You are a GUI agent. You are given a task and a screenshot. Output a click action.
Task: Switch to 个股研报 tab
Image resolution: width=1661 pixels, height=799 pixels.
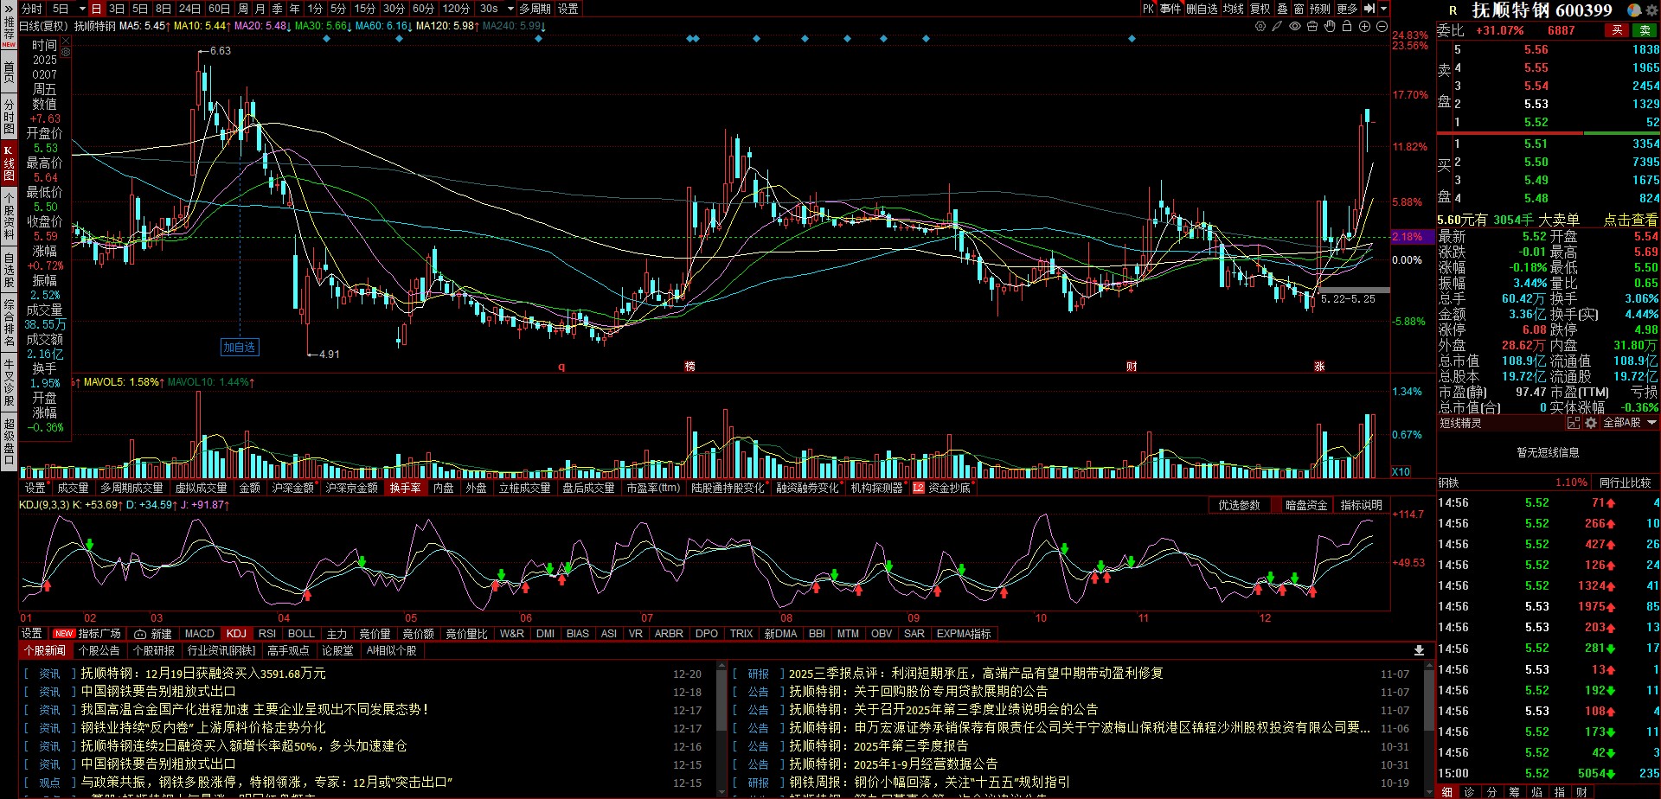point(154,650)
